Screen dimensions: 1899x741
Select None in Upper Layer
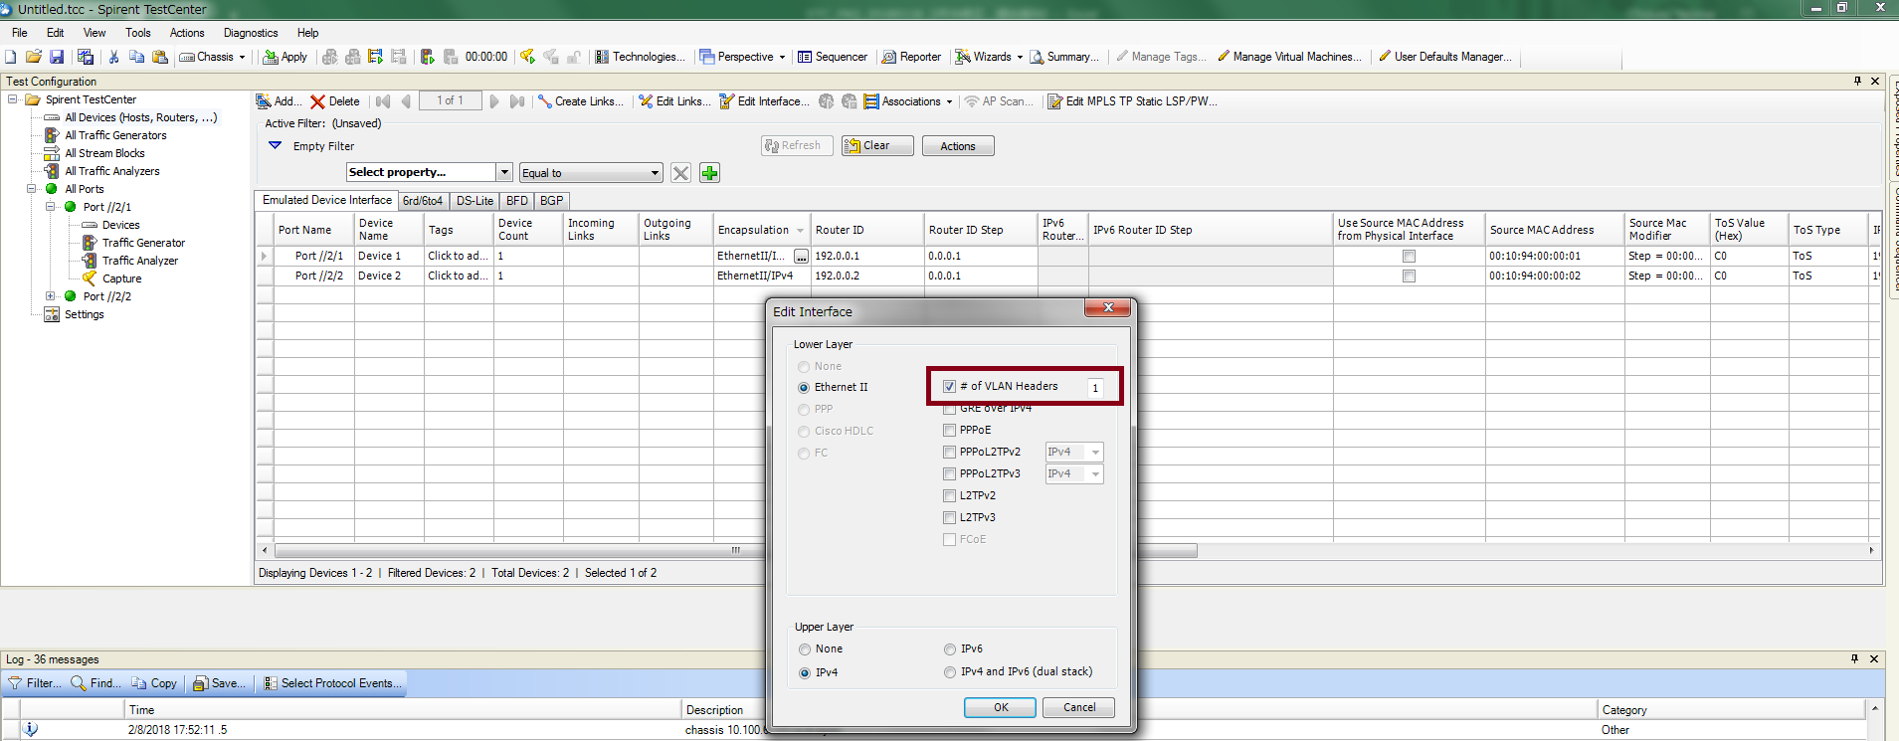coord(805,649)
